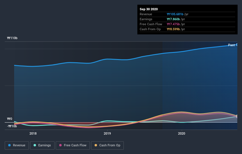Toggle the Cash From Op legend button
This screenshot has width=242, height=154.
[107, 145]
